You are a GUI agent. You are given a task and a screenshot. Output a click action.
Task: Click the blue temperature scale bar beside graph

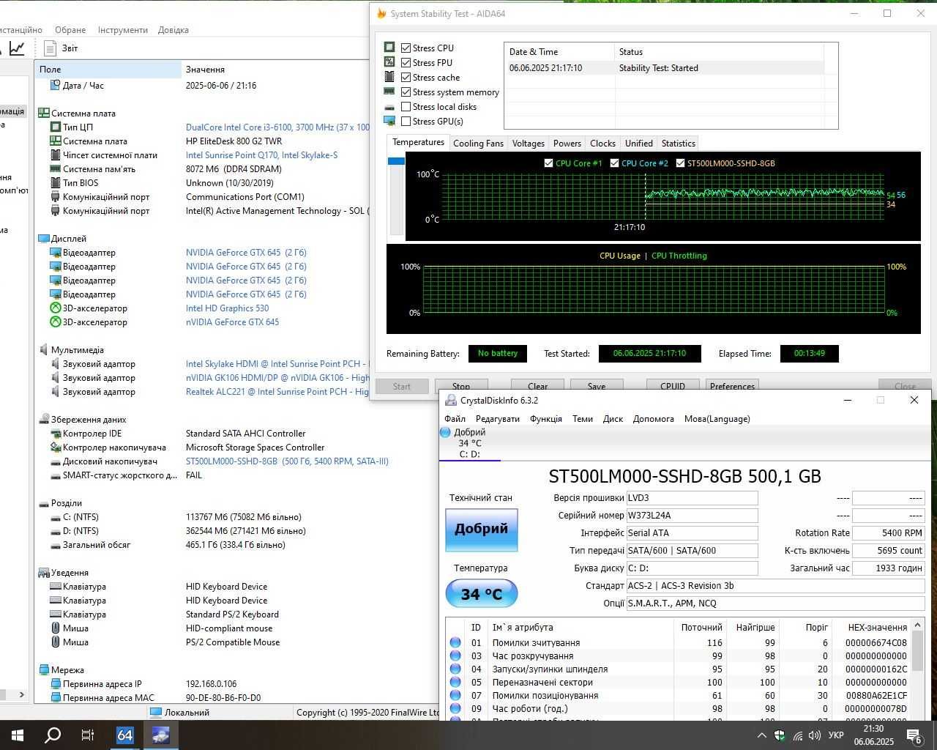396,161
